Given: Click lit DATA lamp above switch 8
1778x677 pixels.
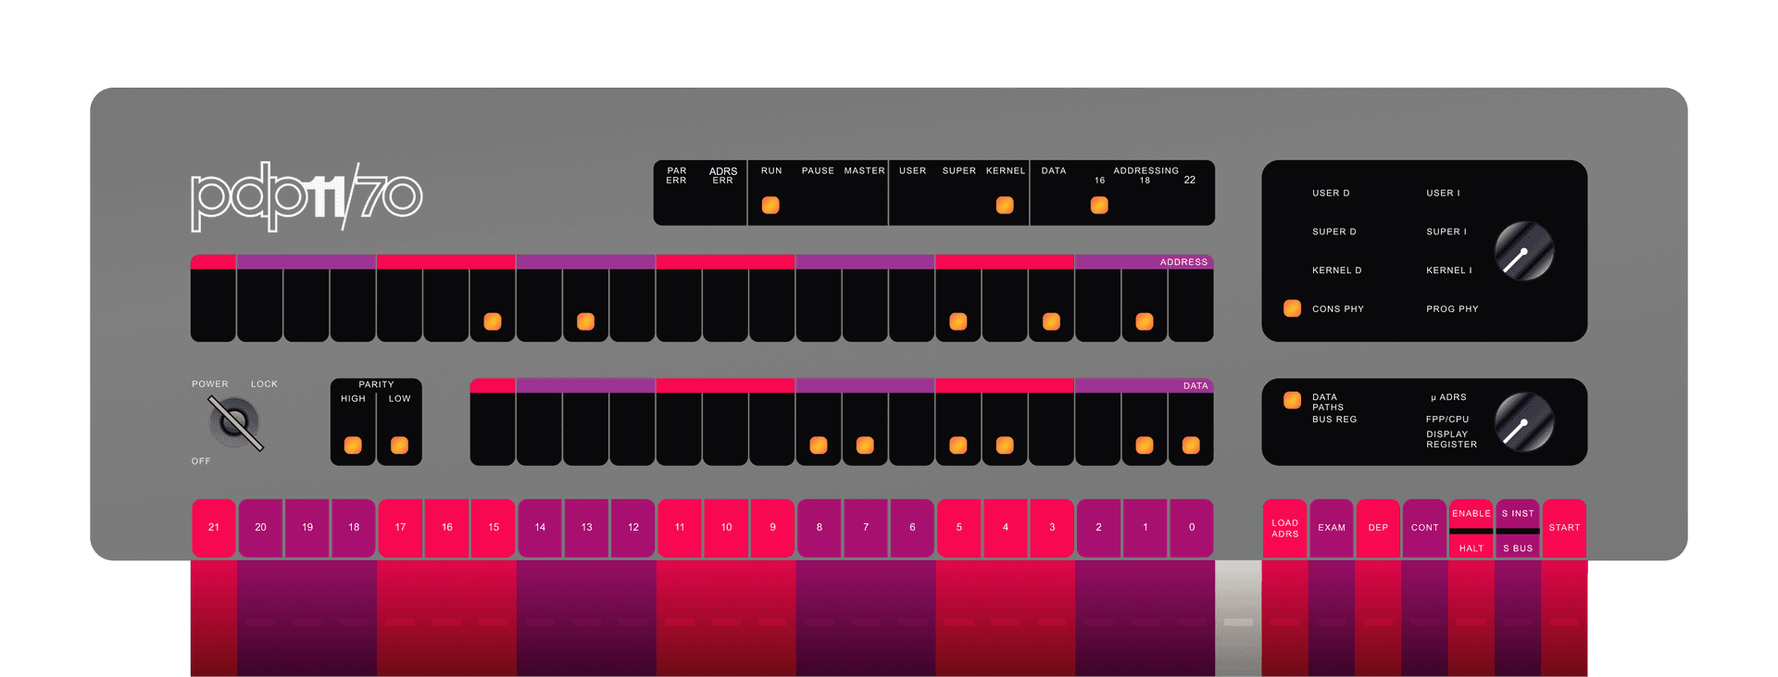Looking at the screenshot, I should pyautogui.click(x=819, y=445).
